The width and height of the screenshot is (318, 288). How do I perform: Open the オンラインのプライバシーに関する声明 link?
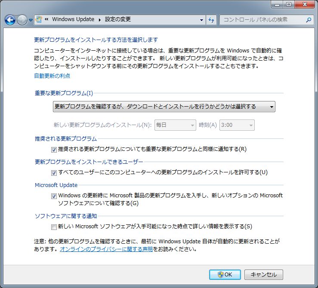[x=106, y=249]
